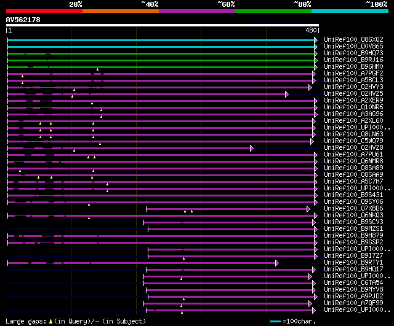Click the red 20% identity legend segment

(x=44, y=11)
